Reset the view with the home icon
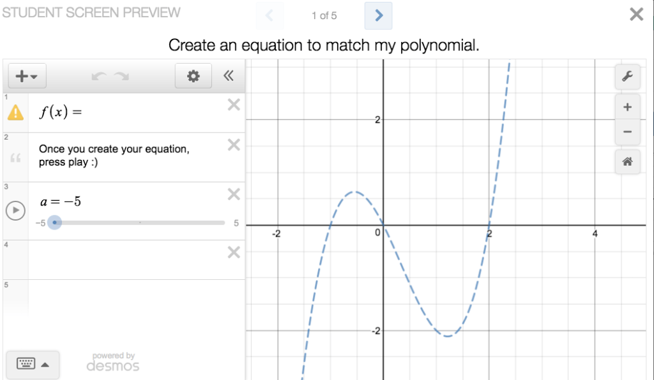Viewport: 654px width, 380px height. 627,161
